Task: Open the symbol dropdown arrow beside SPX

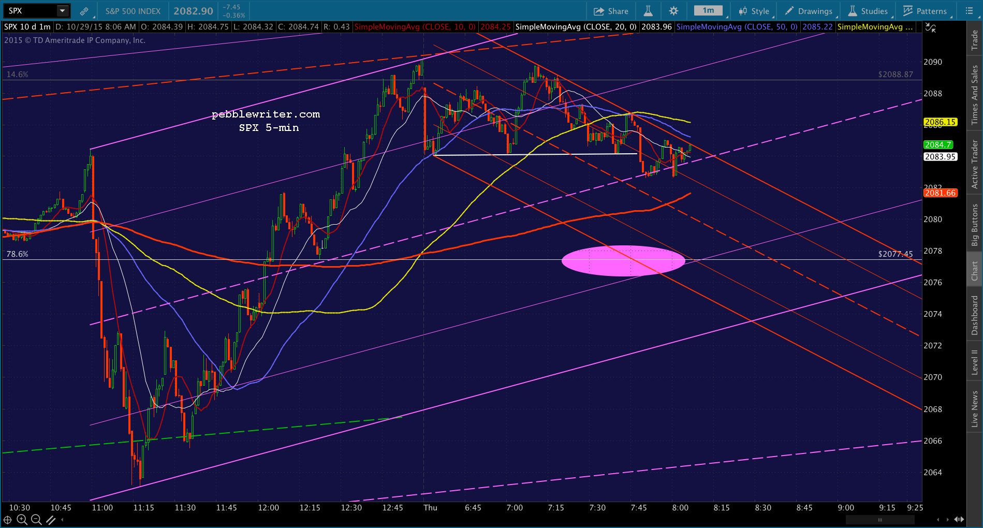Action: pos(62,10)
